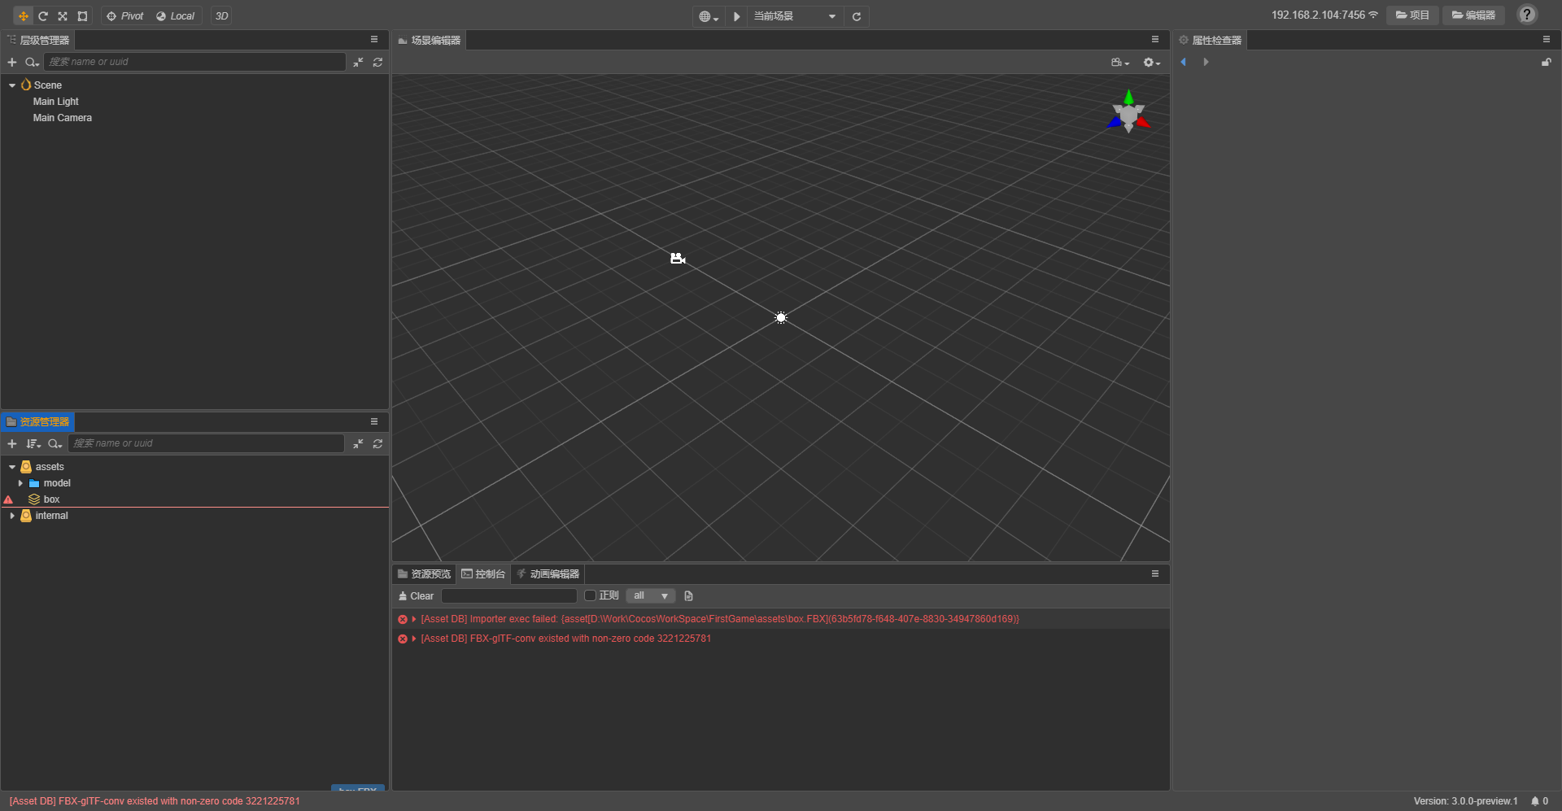
Task: Focus the console filter input
Action: (x=509, y=596)
